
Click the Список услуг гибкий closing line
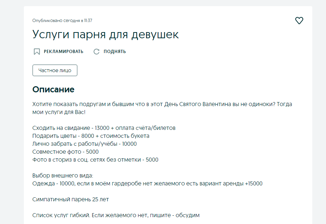pyautogui.click(x=116, y=215)
